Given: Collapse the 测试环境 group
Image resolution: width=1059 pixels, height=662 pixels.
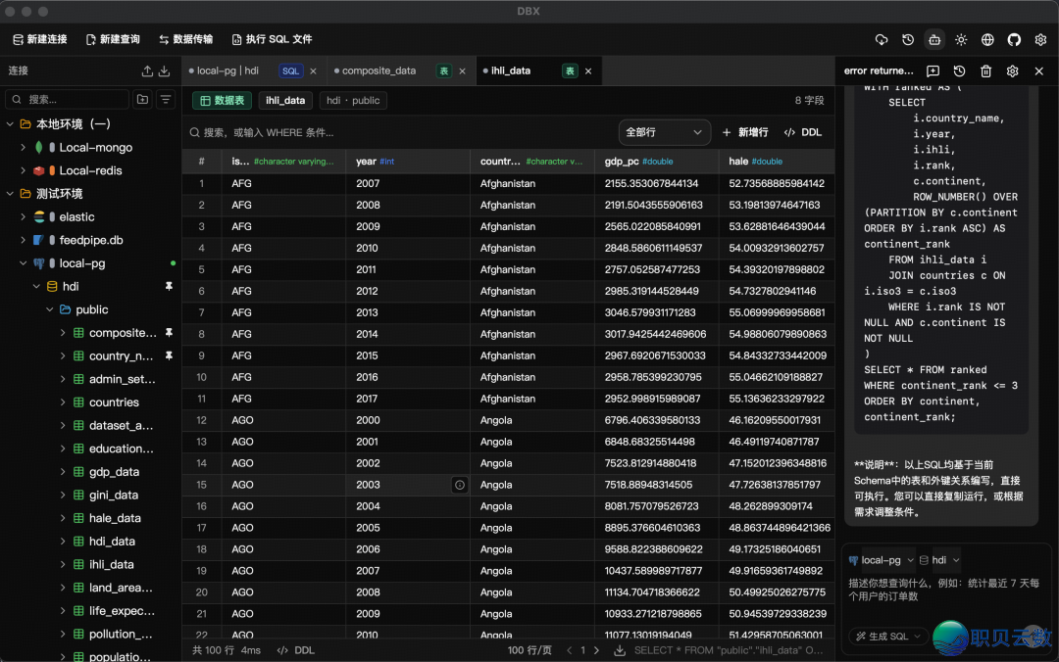Looking at the screenshot, I should pyautogui.click(x=10, y=194).
